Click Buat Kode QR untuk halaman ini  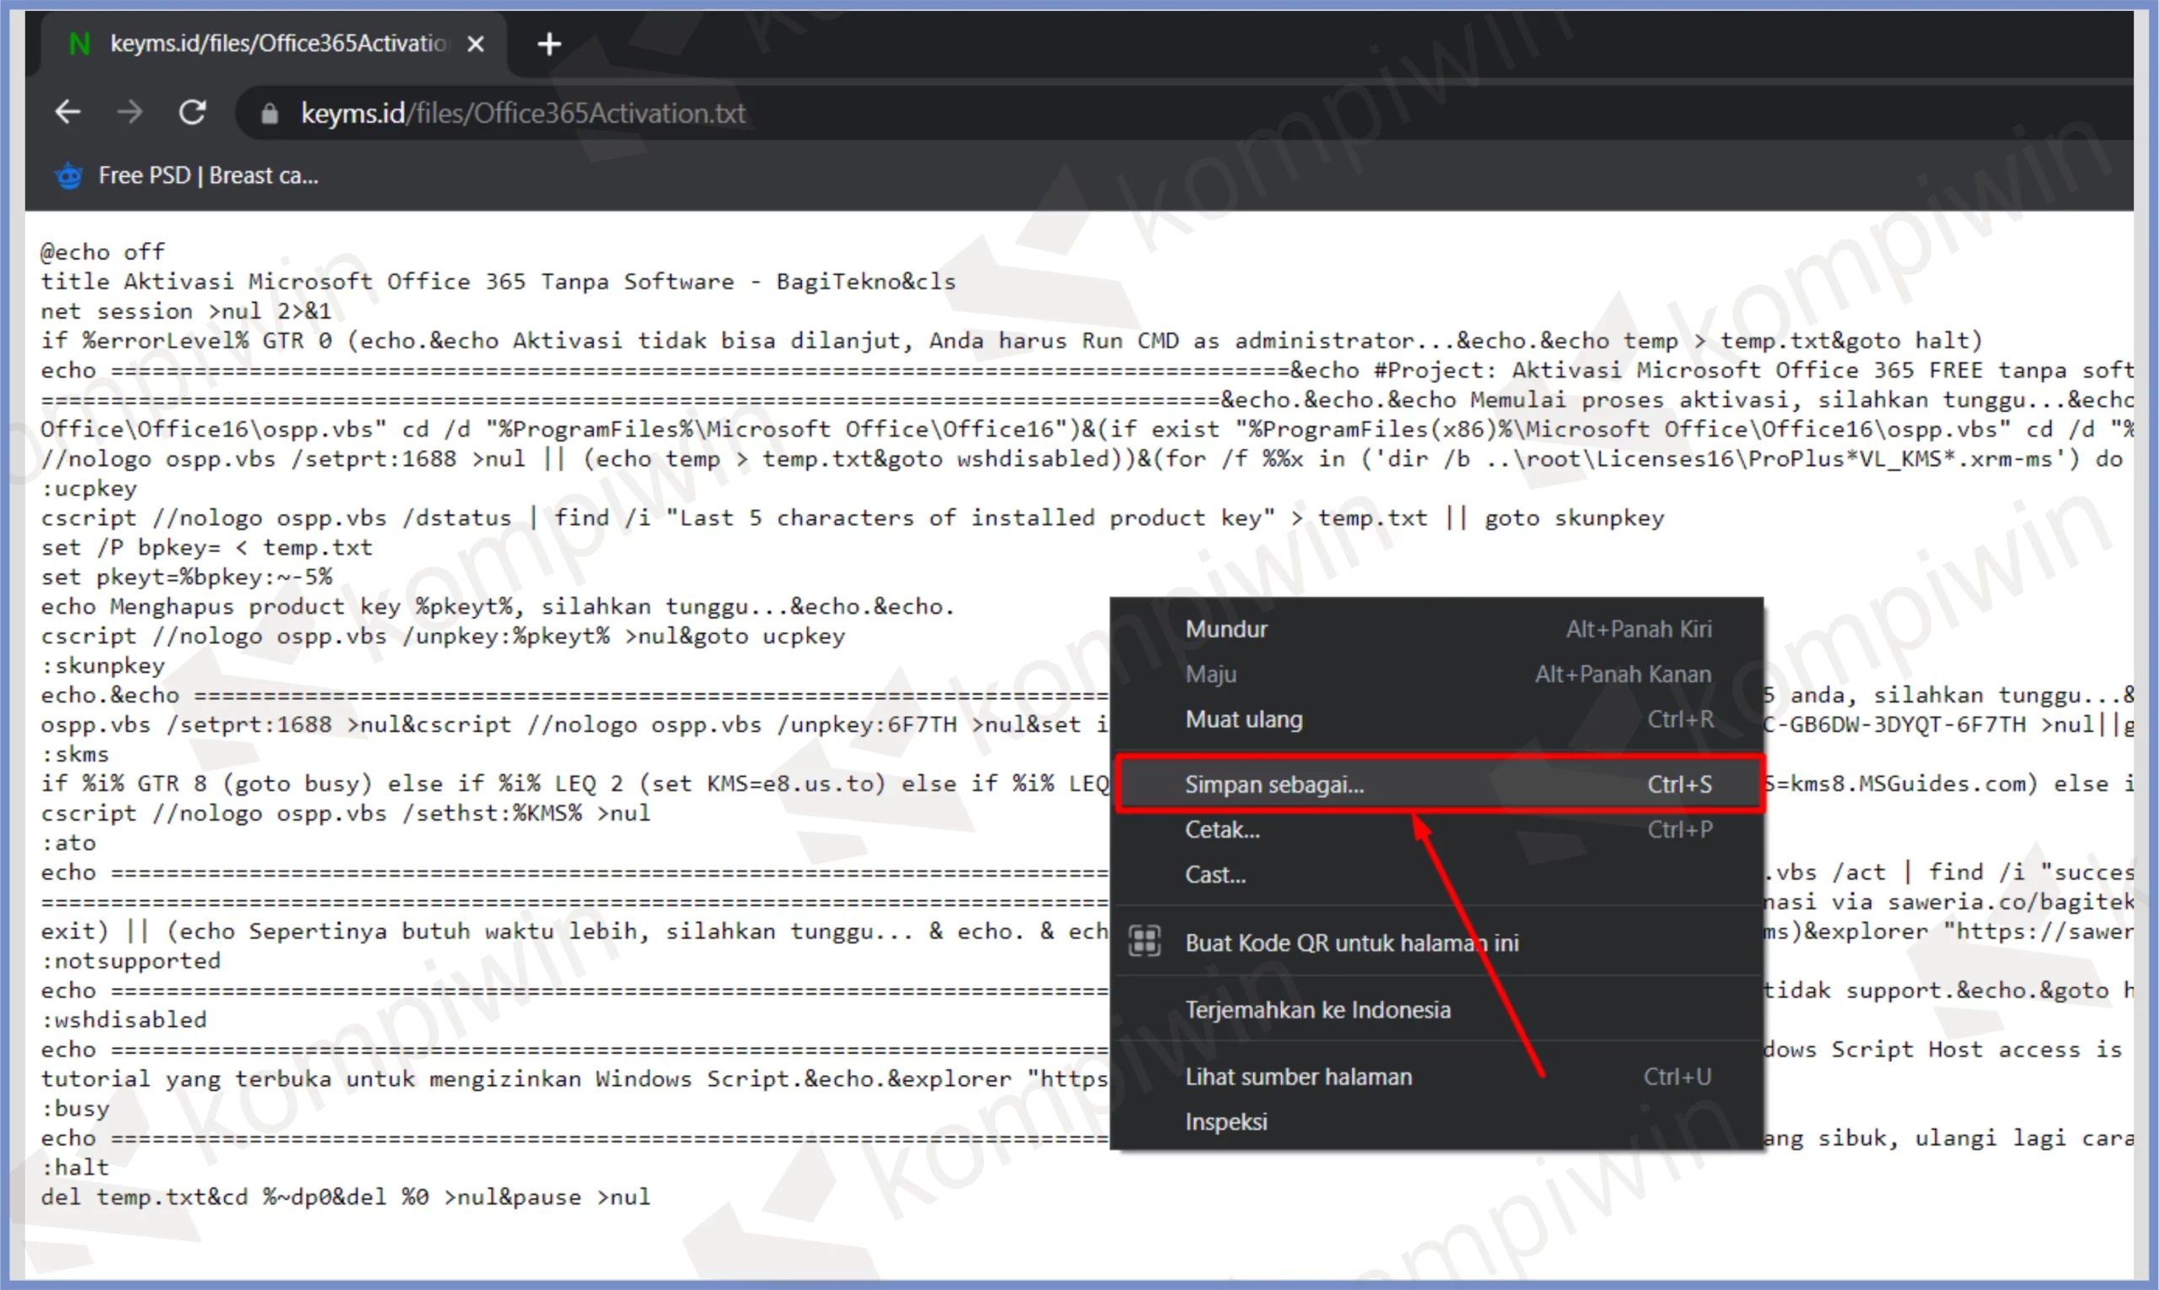(x=1351, y=943)
